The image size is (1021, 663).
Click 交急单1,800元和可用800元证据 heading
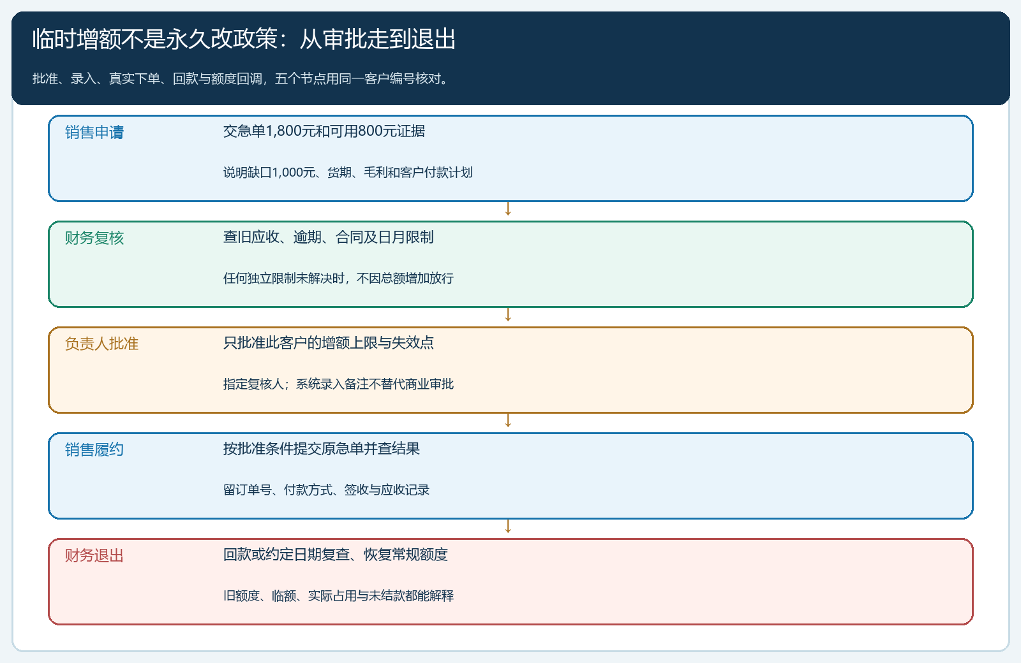(x=324, y=131)
